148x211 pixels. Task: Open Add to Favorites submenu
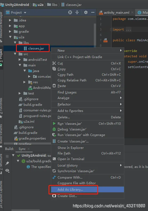[87, 111]
